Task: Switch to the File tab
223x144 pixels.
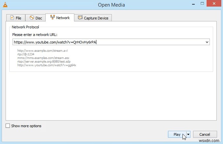Action: pos(16,18)
